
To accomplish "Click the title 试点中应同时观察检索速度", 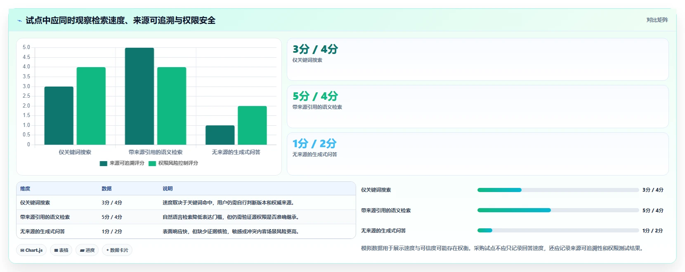I will click(120, 21).
